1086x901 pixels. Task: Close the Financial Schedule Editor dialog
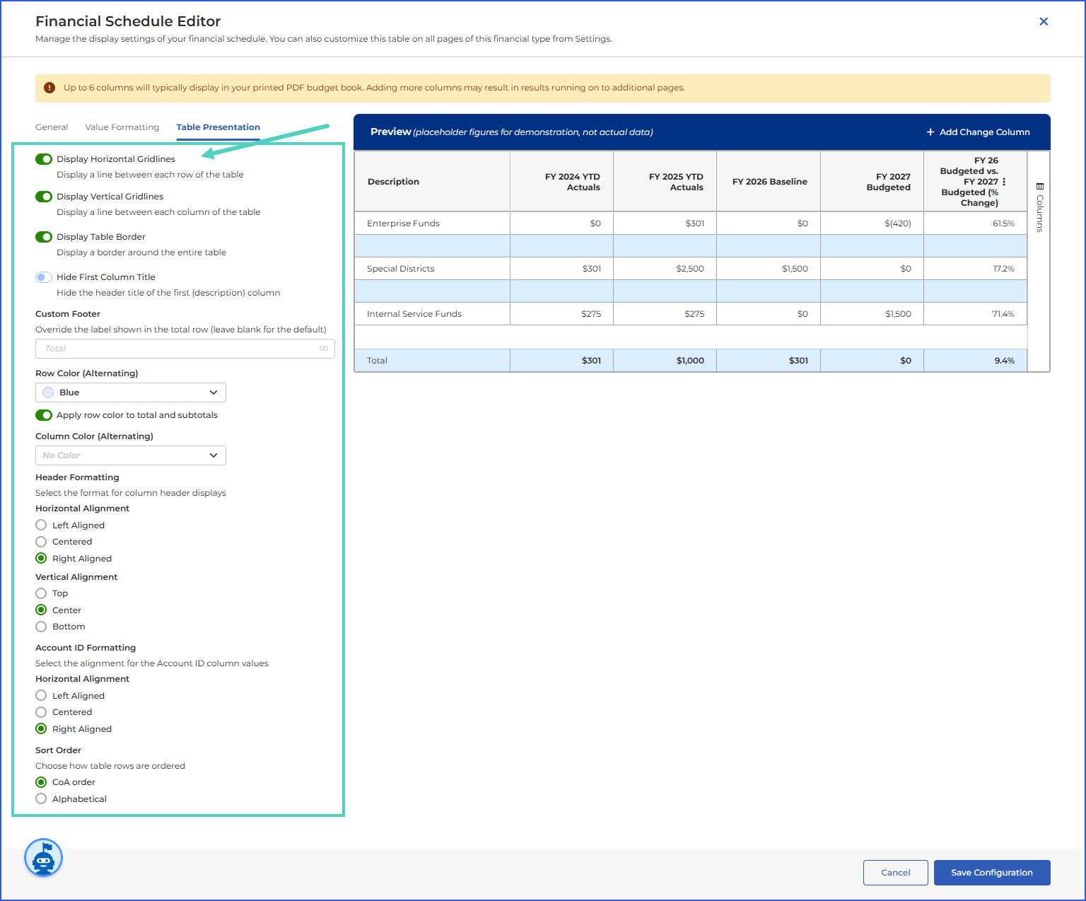1044,21
